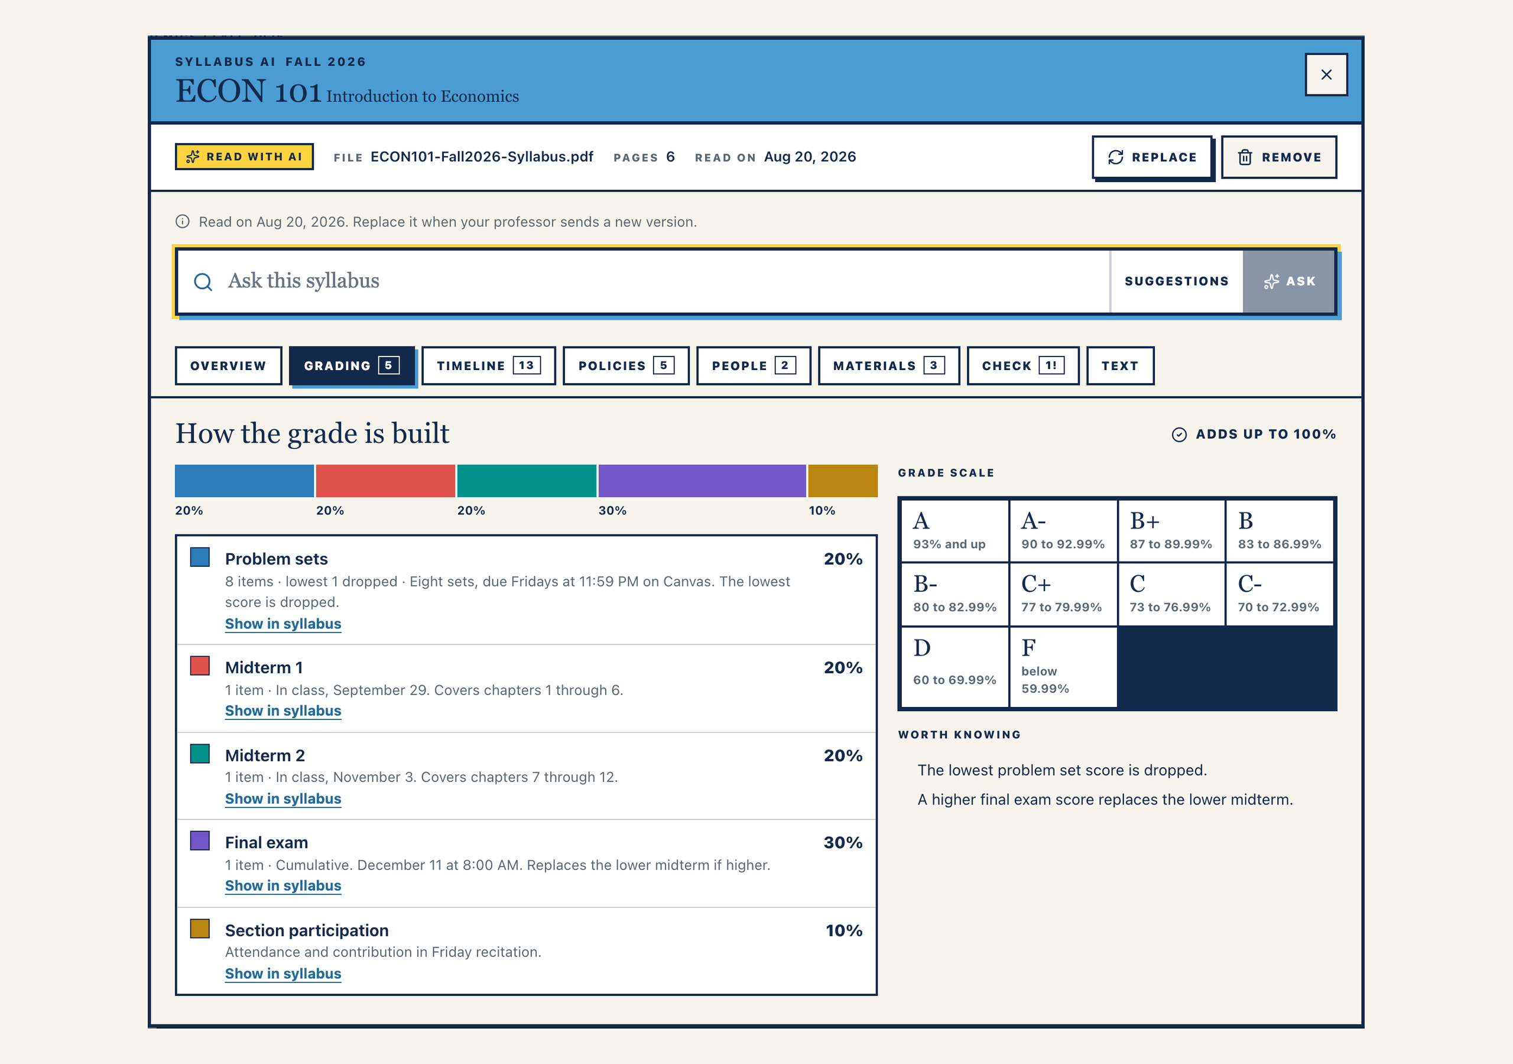Click the purple Final exam bar segment
This screenshot has width=1513, height=1064.
702,481
